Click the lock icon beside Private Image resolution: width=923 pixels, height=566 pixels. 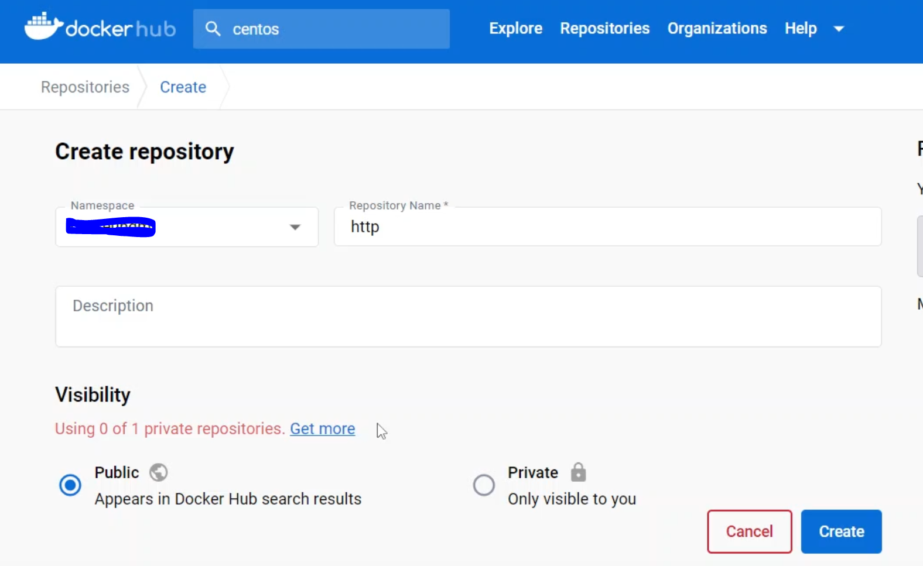[578, 472]
